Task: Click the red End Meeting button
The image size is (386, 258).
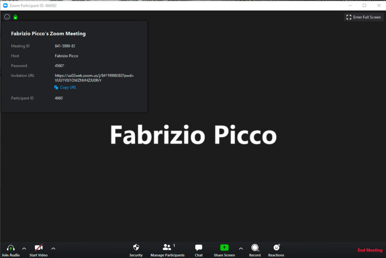Action: [x=370, y=250]
